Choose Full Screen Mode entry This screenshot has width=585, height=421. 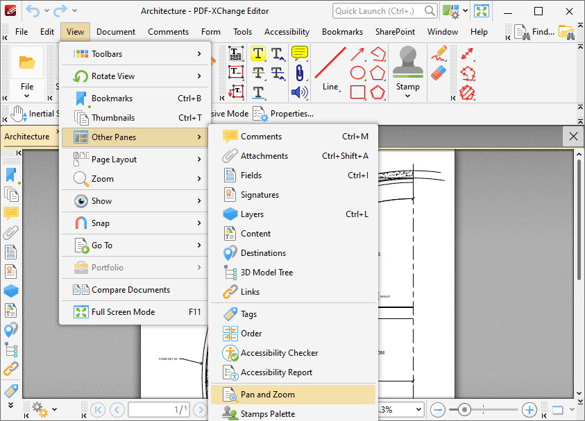click(135, 312)
